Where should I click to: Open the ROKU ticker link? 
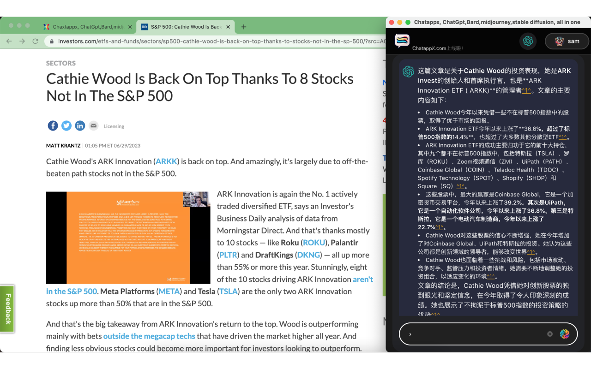coord(314,243)
